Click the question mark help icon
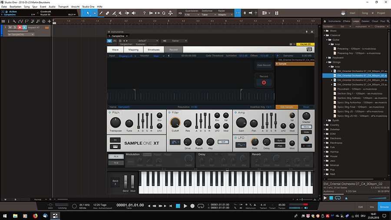391x220 pixels. (x=144, y=13)
